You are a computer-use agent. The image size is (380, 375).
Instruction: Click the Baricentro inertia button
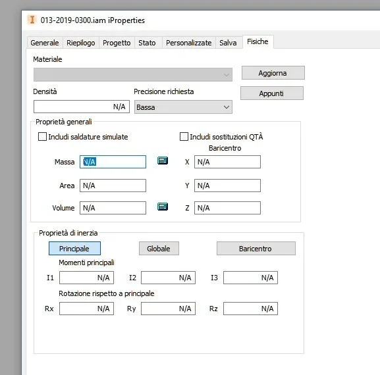[x=256, y=249]
